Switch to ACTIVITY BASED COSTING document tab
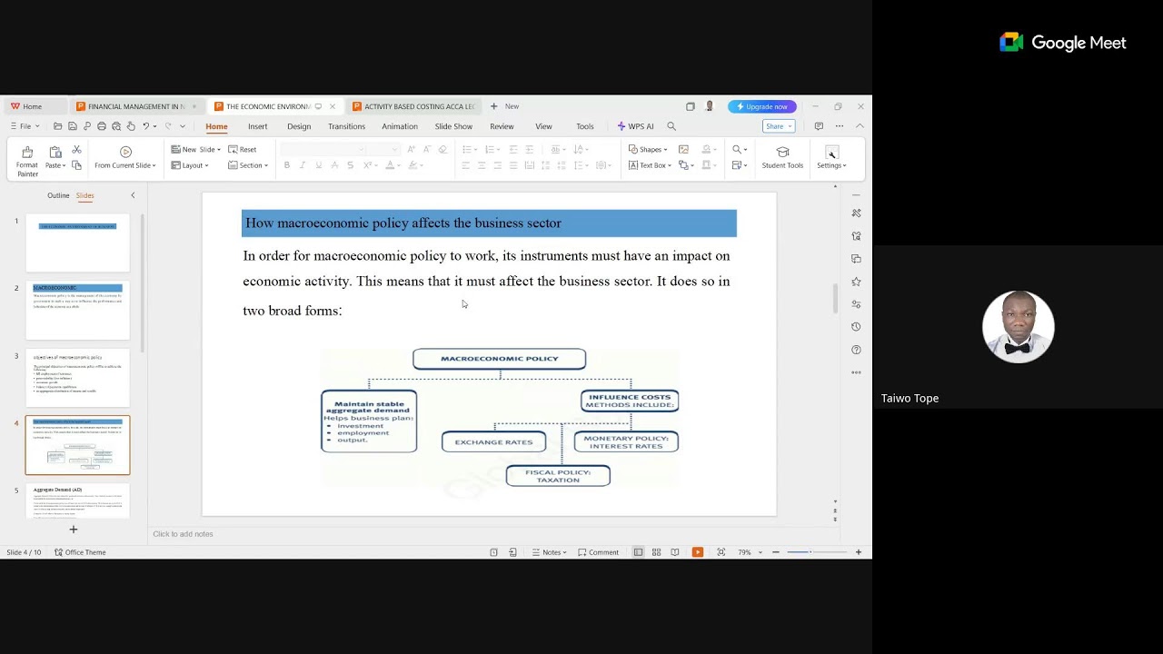 (x=413, y=106)
